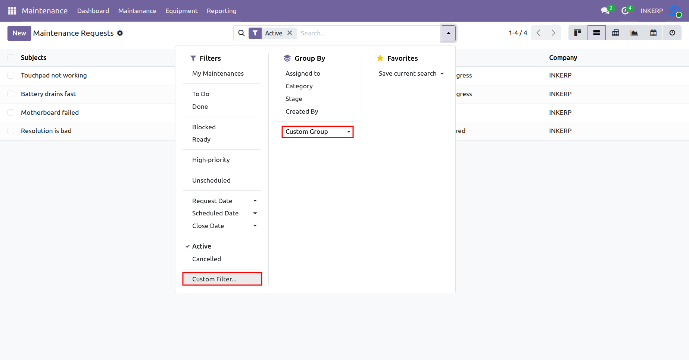The height and width of the screenshot is (360, 689).
Task: Open the apps grid menu icon
Action: point(12,11)
